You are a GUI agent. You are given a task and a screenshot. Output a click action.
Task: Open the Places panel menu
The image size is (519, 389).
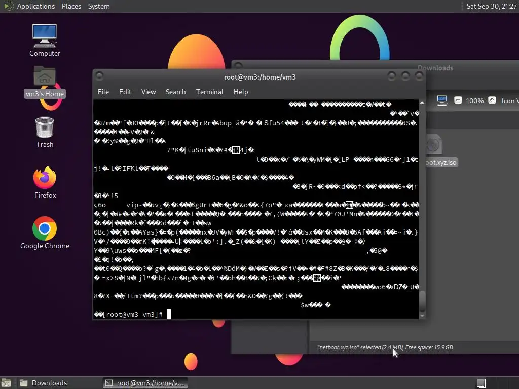tap(71, 6)
